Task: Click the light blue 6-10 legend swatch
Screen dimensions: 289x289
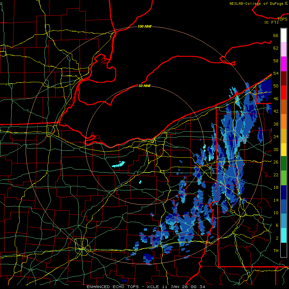Action: [284, 221]
